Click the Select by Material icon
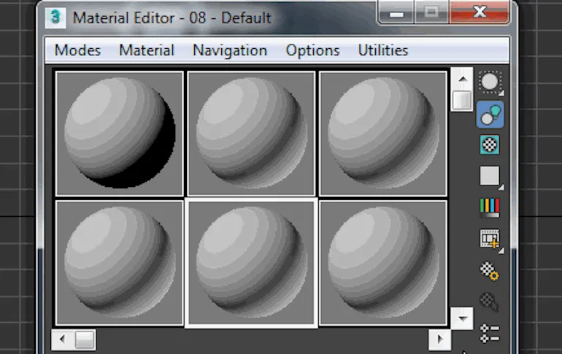Viewport: 562px width, 354px height. point(490,301)
